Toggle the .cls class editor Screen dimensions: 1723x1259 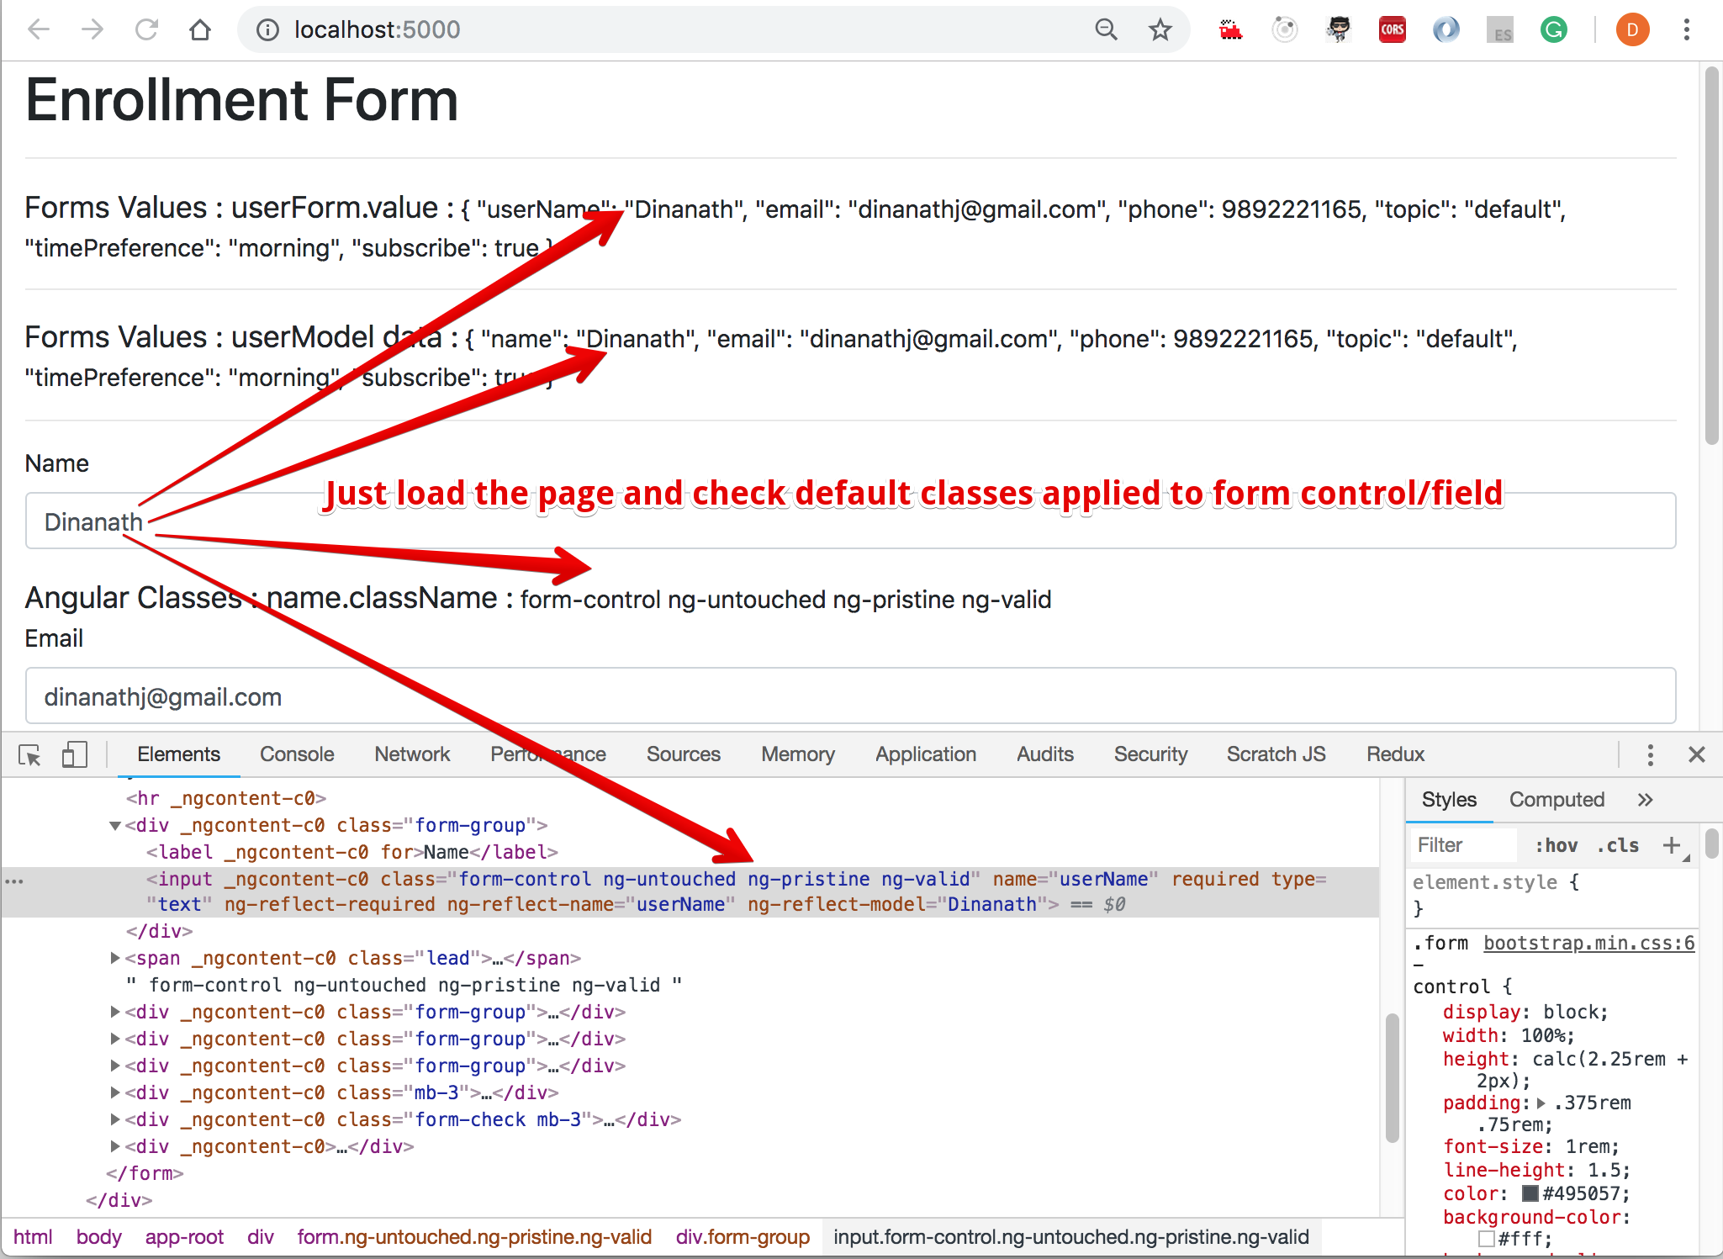[1618, 845]
